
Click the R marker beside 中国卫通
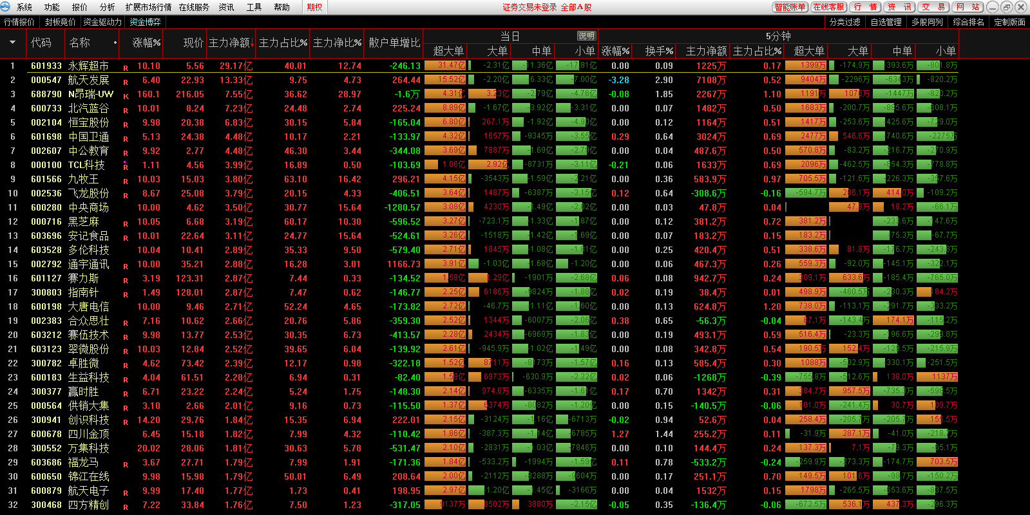(x=126, y=138)
